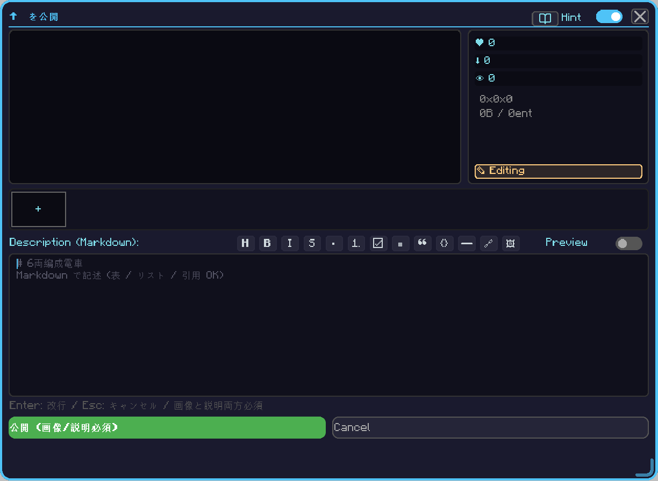658x481 pixels.
Task: Insert a code block with braces icon
Action: [445, 243]
